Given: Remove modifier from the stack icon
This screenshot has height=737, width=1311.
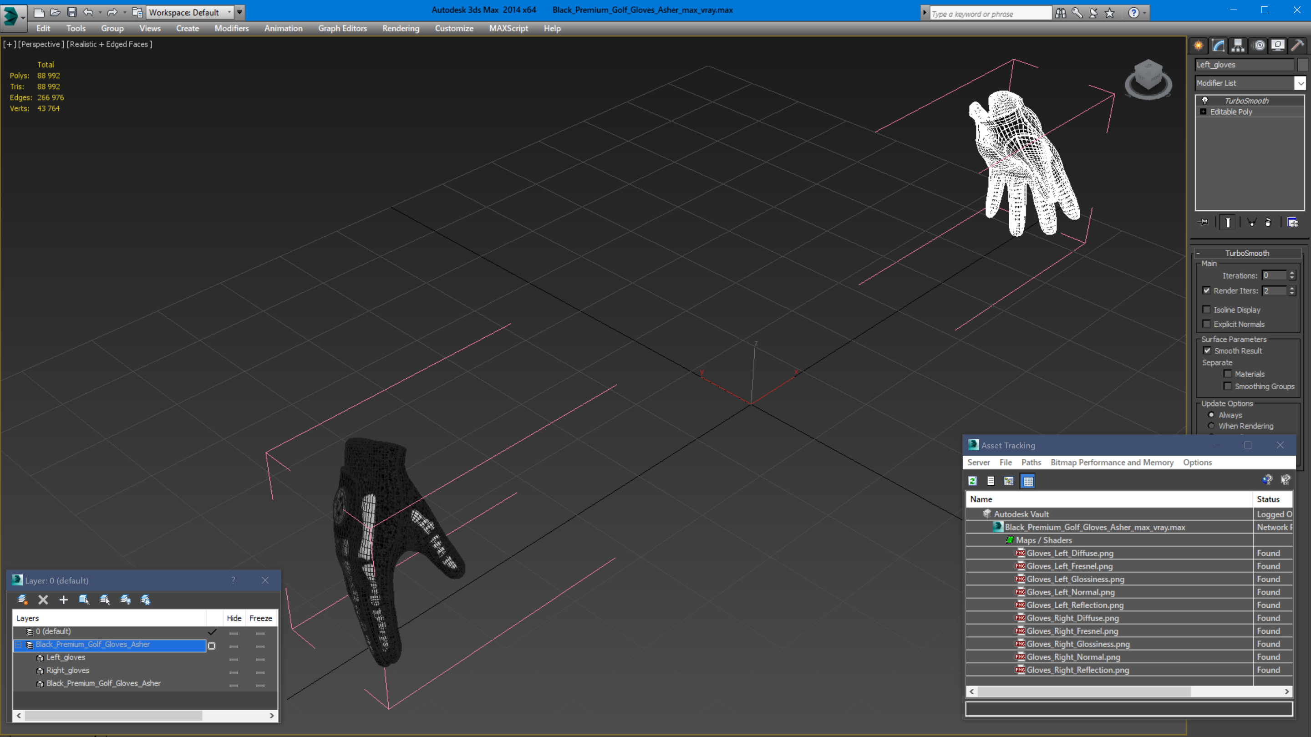Looking at the screenshot, I should coord(1268,222).
